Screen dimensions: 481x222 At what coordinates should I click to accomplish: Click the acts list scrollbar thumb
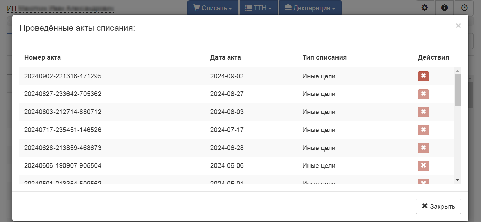tap(457, 90)
